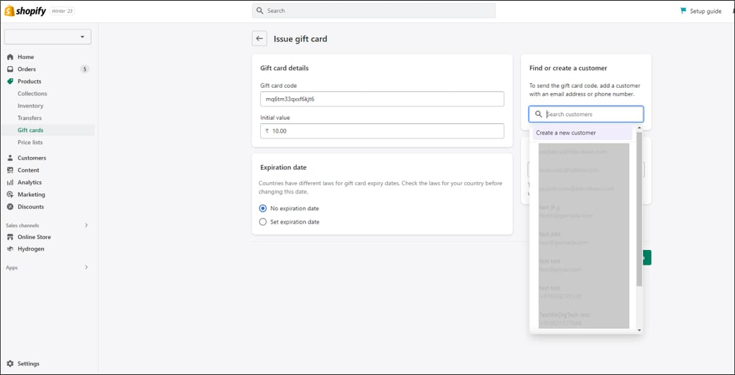735x375 pixels.
Task: Open Price lists in the sidebar
Action: point(31,143)
